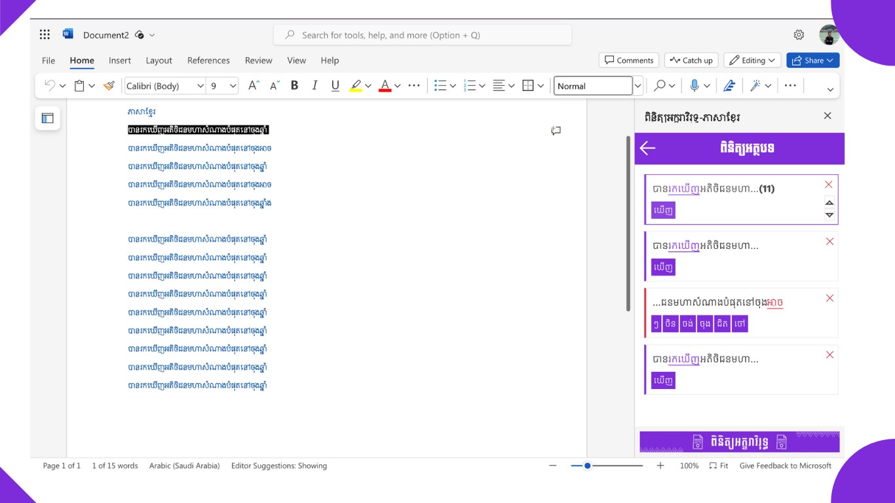
Task: Expand the ribbon with the chevron
Action: tap(830, 90)
